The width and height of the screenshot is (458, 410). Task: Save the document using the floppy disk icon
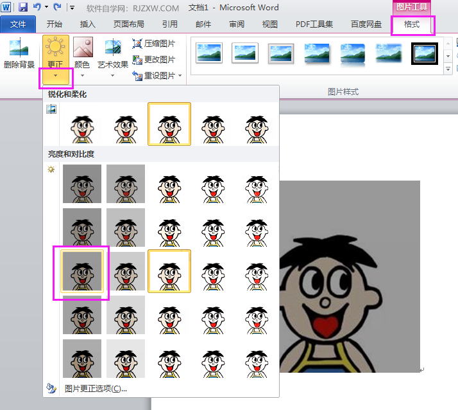click(x=23, y=6)
